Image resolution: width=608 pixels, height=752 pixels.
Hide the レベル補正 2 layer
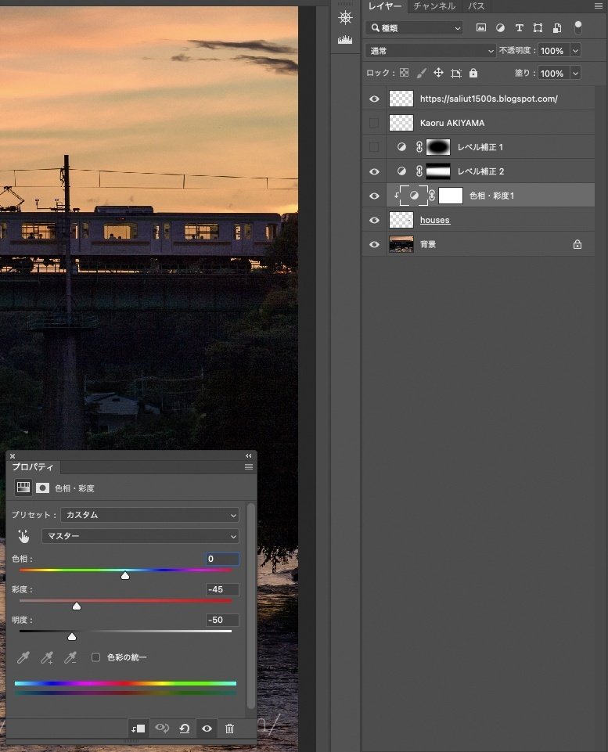(x=374, y=171)
